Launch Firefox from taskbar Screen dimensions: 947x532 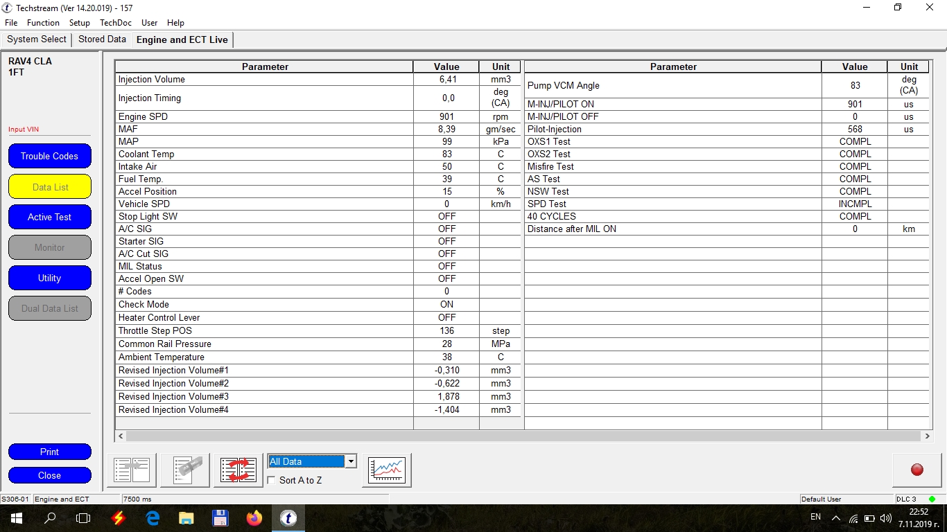[254, 518]
